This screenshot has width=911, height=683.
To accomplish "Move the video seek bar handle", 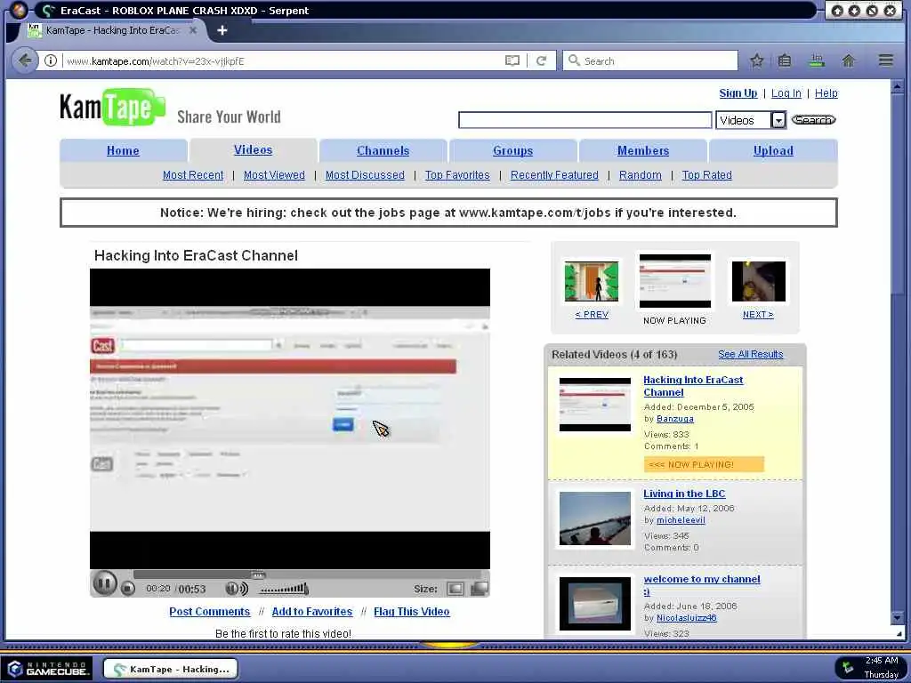I will (x=258, y=575).
